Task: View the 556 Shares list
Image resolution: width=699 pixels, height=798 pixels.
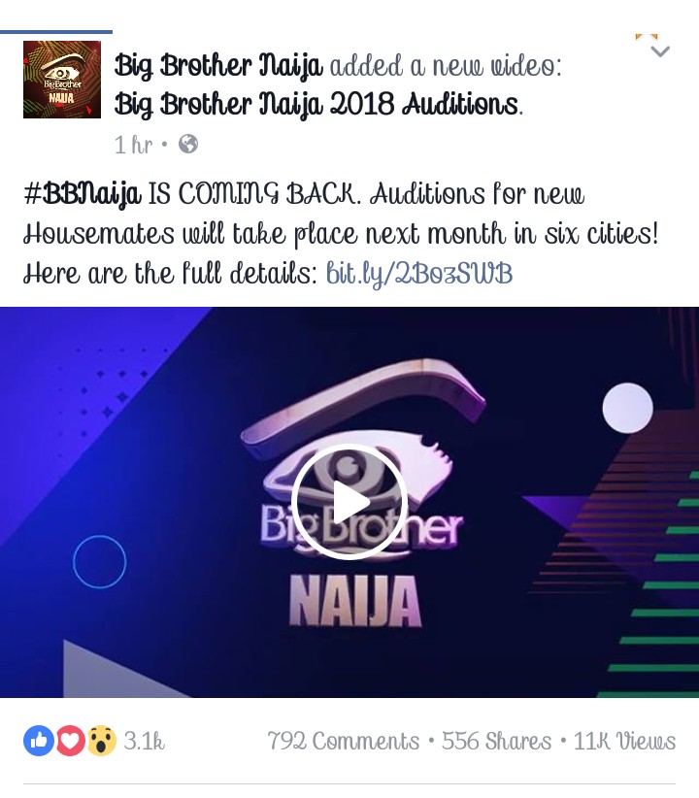Action: (x=496, y=741)
